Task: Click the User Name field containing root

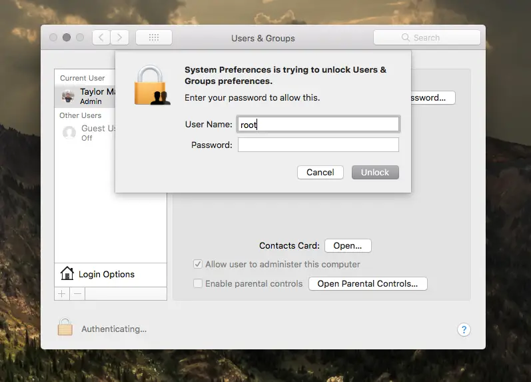Action: [x=318, y=125]
